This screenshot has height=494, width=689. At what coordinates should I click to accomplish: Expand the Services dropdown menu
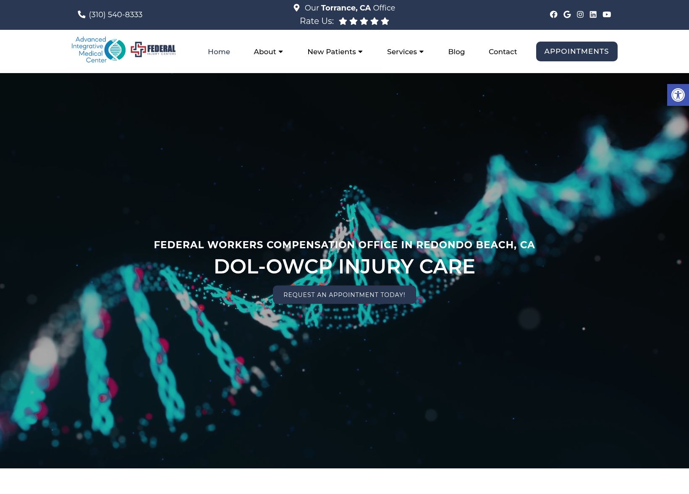point(405,52)
